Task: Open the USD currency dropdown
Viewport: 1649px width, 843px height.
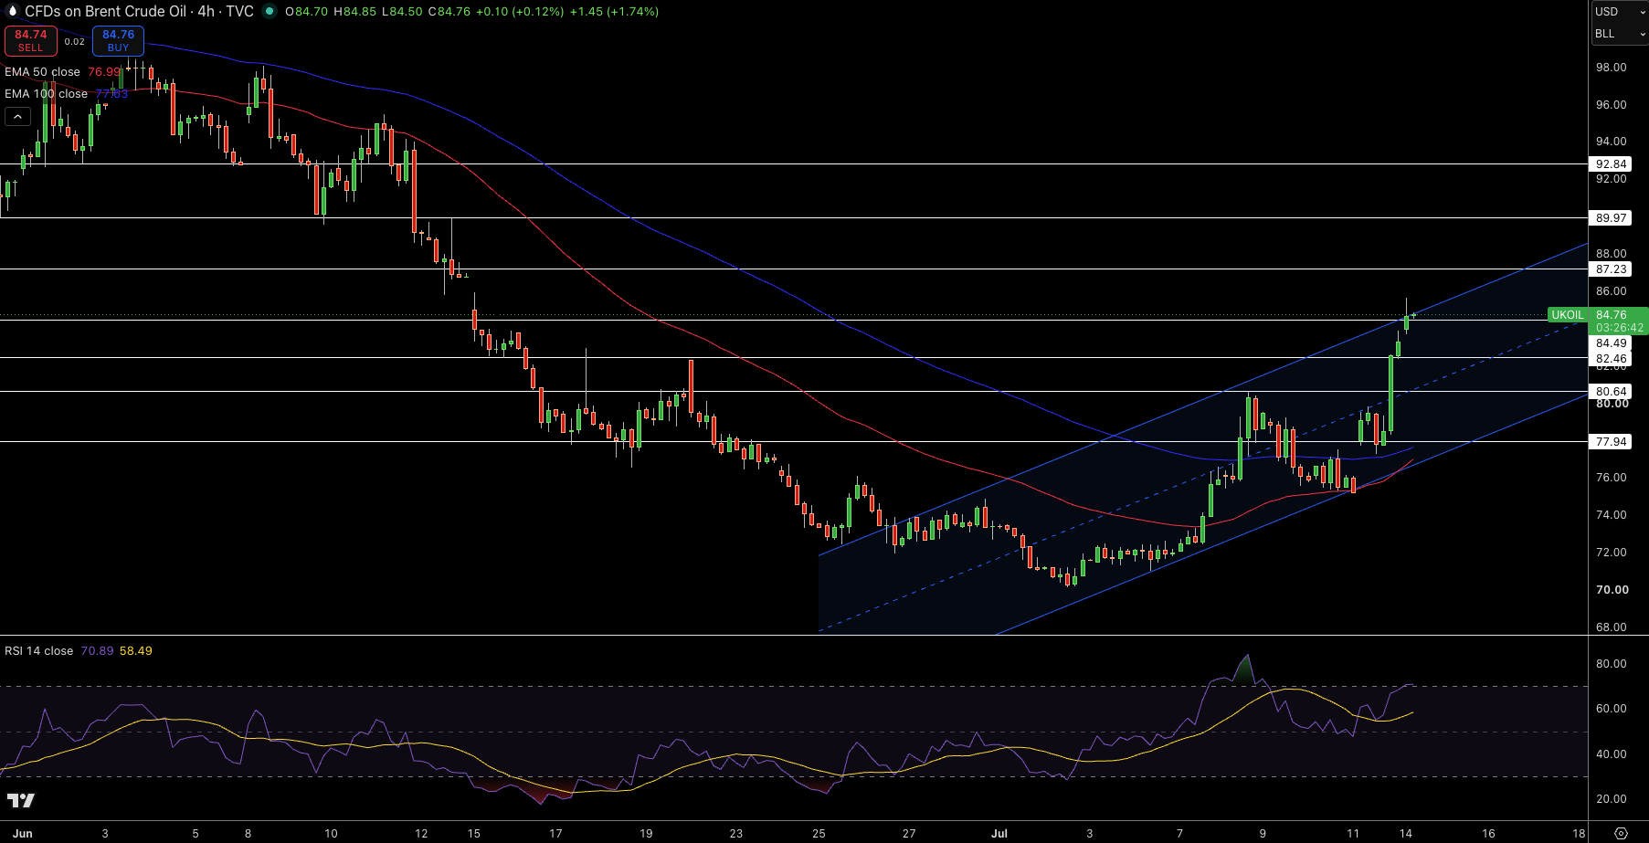Action: [1620, 12]
